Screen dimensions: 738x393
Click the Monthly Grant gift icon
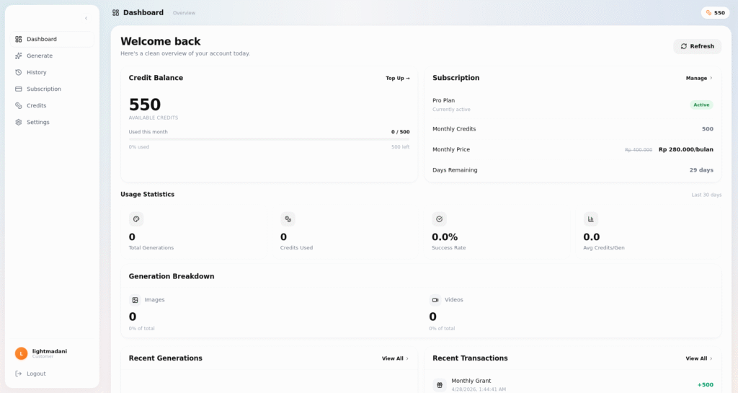pos(440,385)
